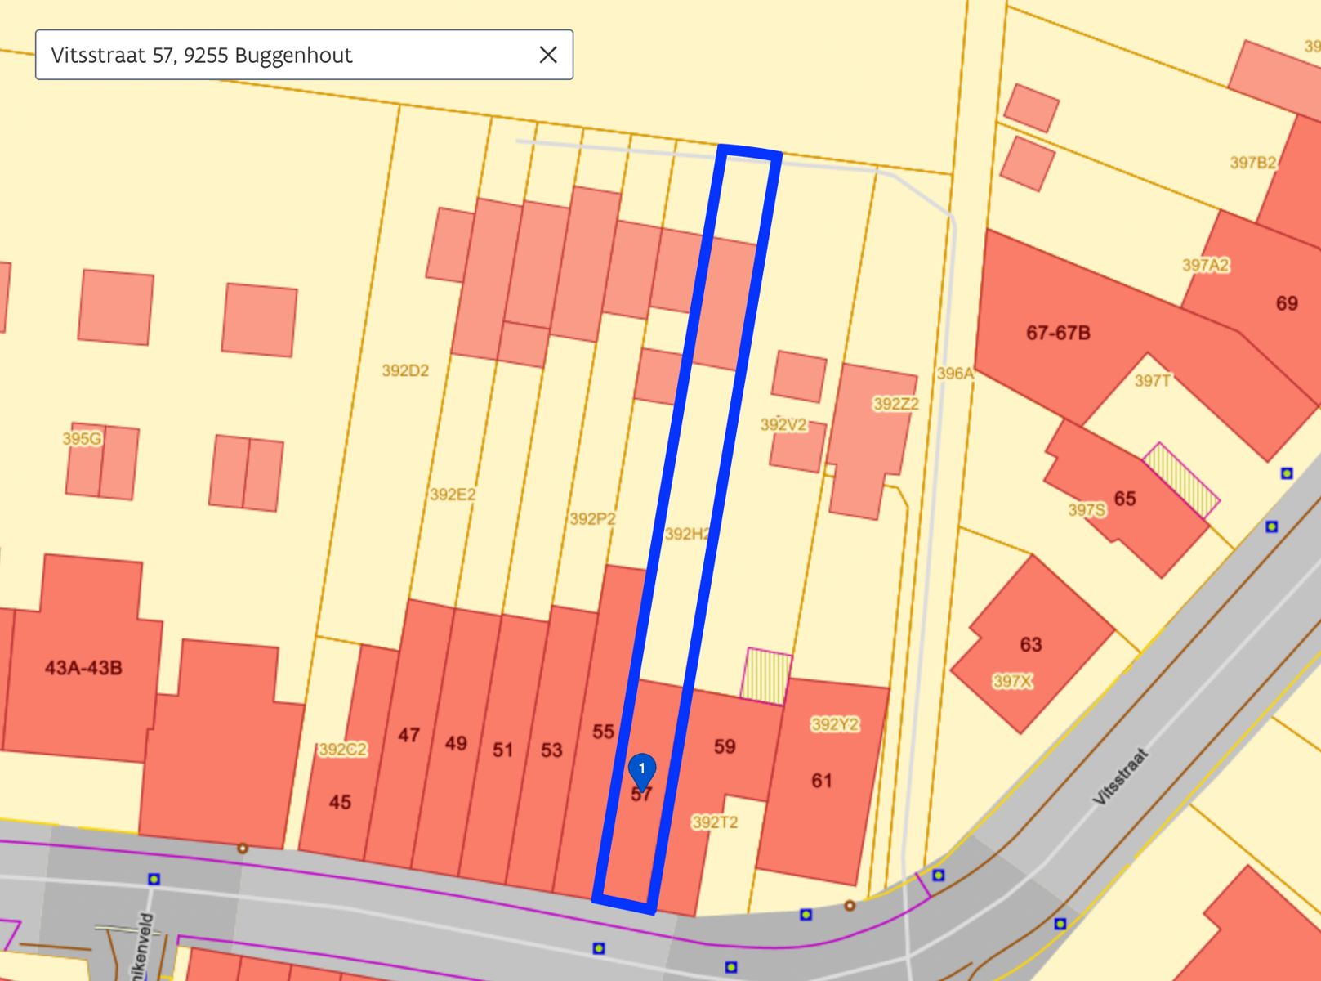
Task: Click parcel label 392Z2
Action: (x=896, y=404)
